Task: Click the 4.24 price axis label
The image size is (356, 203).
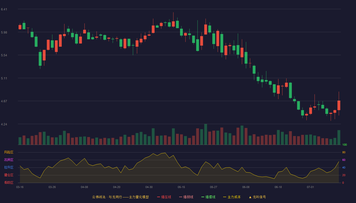Action: click(4, 124)
